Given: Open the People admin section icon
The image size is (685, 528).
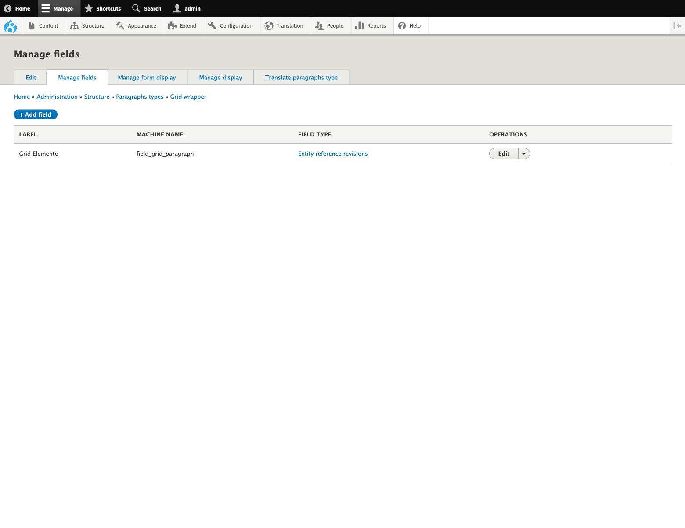Looking at the screenshot, I should click(319, 25).
